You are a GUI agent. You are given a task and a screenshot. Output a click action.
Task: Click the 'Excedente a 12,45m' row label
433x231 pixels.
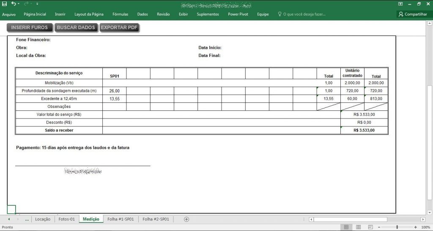click(59, 99)
